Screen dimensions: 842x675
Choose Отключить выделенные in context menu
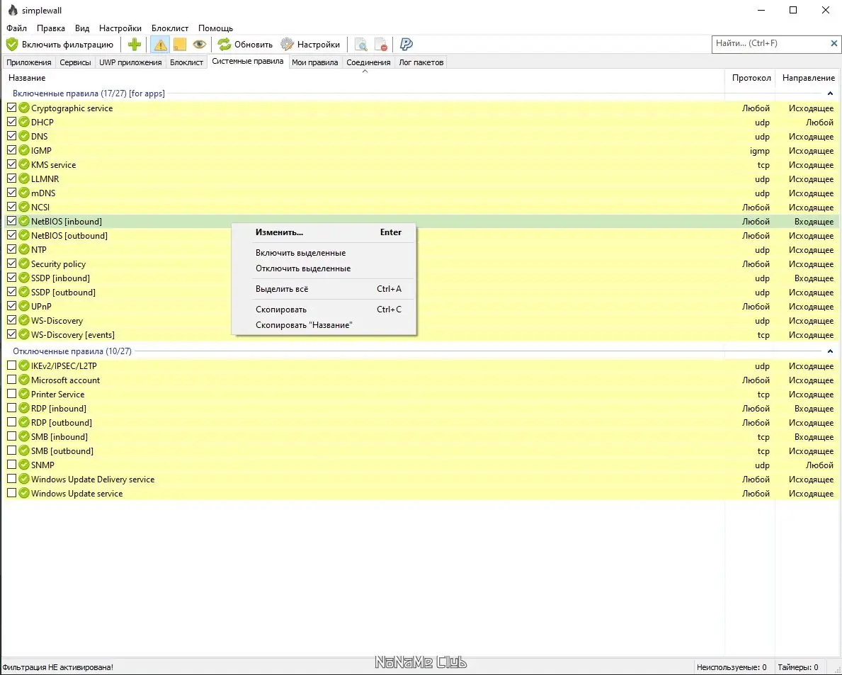pos(324,268)
